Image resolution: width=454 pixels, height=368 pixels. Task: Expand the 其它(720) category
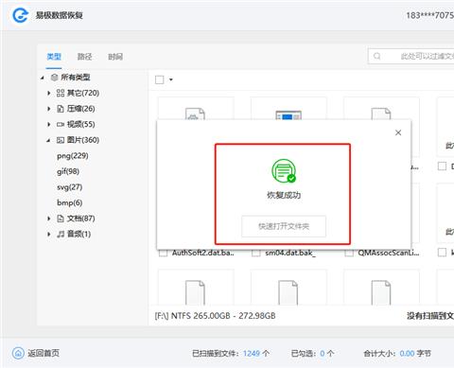click(49, 93)
